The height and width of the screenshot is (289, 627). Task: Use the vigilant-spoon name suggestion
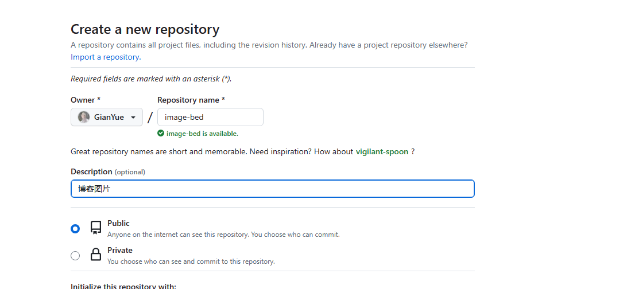(x=382, y=151)
